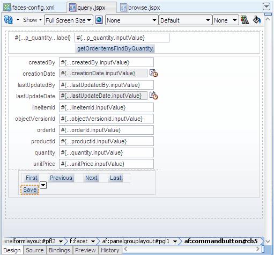274x255 pixels.
Task: Click the quantity input field
Action: tap(106, 152)
